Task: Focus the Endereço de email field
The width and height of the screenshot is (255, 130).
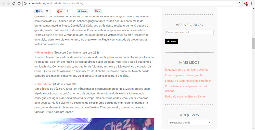Action: click(x=189, y=32)
